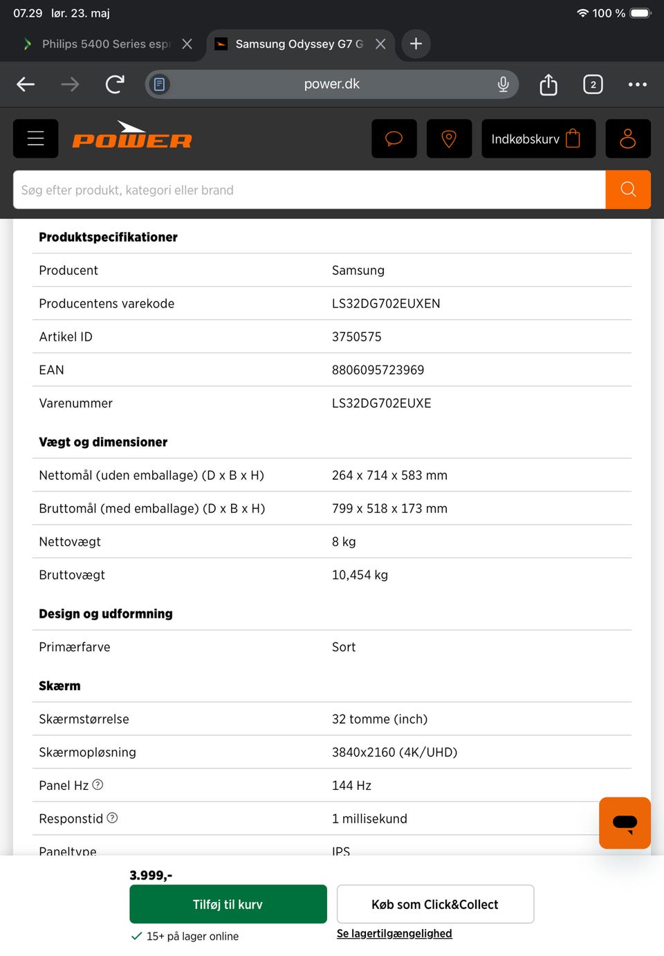This screenshot has width=664, height=956.
Task: Click the 15+ på lager online status
Action: pyautogui.click(x=185, y=936)
